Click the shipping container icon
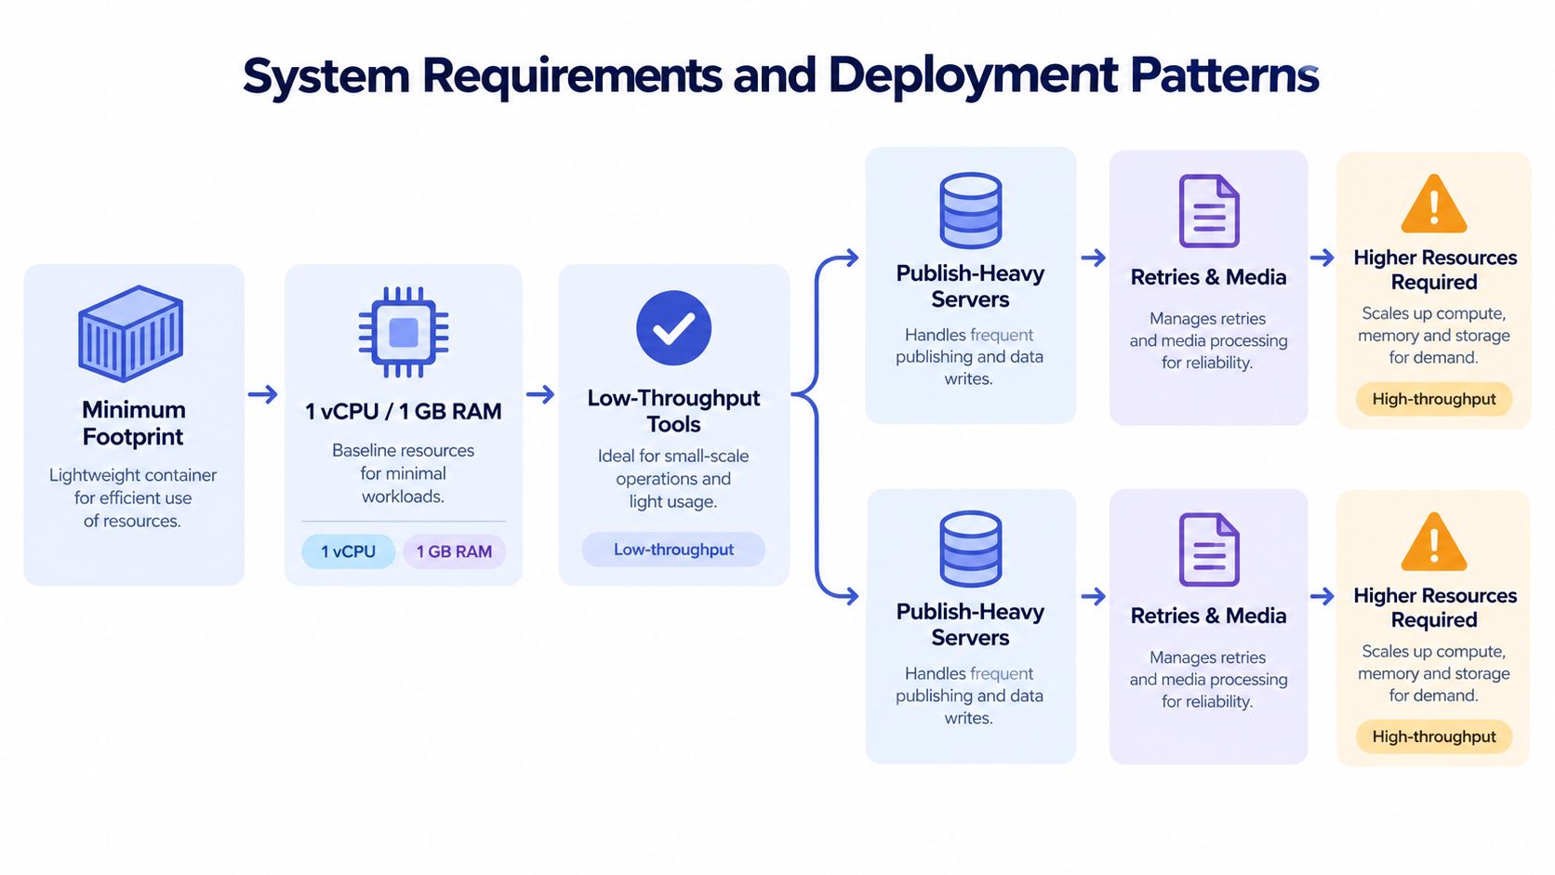This screenshot has width=1555, height=875. coord(130,333)
